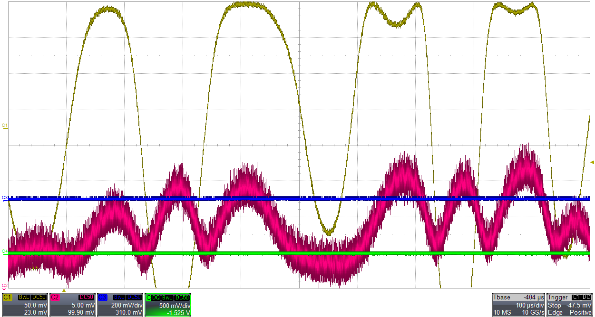Click the trigger delay triangle marker below grid
Viewport: 595px width, 317px height.
click(x=64, y=290)
